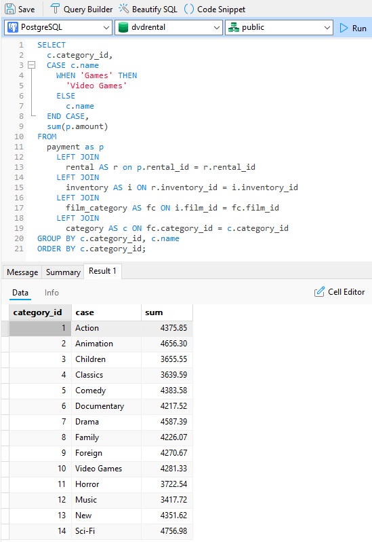Click the 'payment as p' line in the editor
The image size is (372, 542).
click(75, 147)
